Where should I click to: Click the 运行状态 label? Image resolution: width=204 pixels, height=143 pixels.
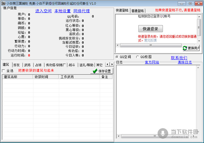[73, 21]
